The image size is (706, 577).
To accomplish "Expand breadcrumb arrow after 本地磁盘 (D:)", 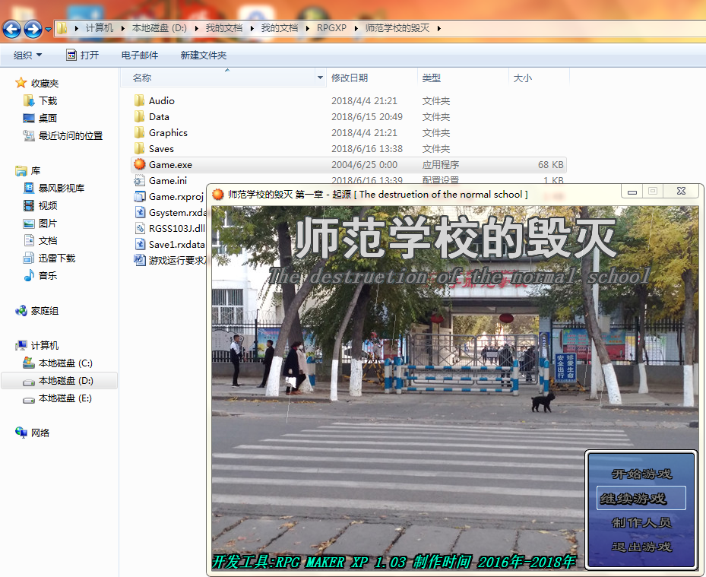I will (x=197, y=28).
